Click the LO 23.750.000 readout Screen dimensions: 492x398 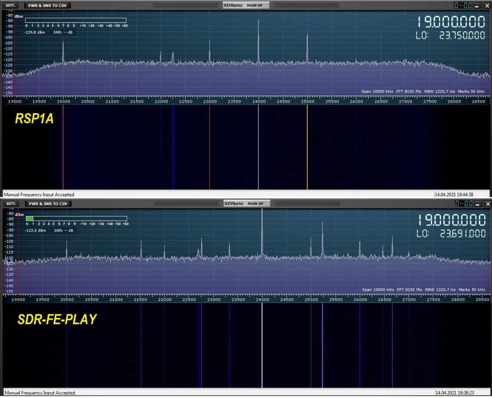450,35
